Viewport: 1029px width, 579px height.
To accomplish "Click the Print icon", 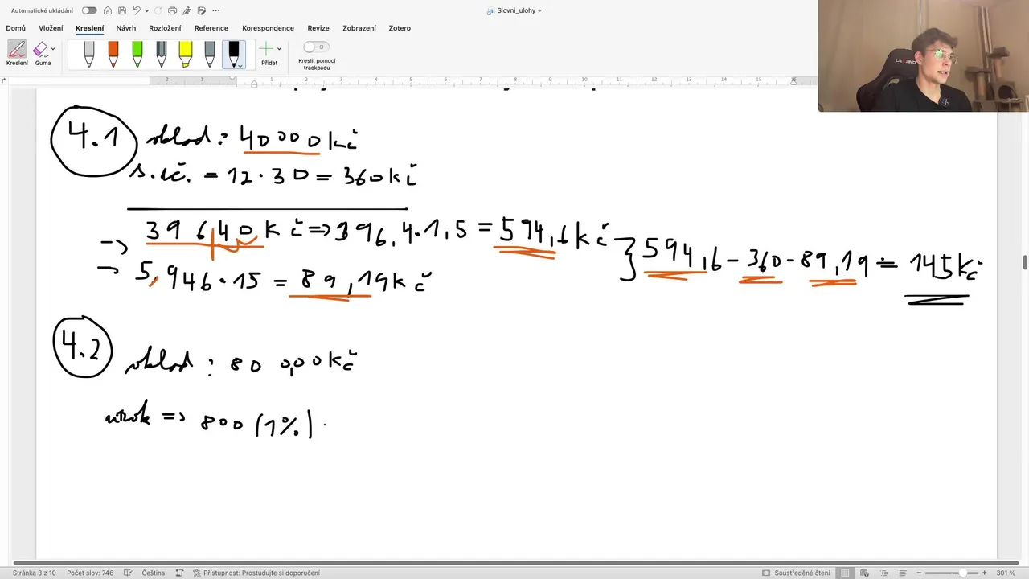I will coord(172,10).
